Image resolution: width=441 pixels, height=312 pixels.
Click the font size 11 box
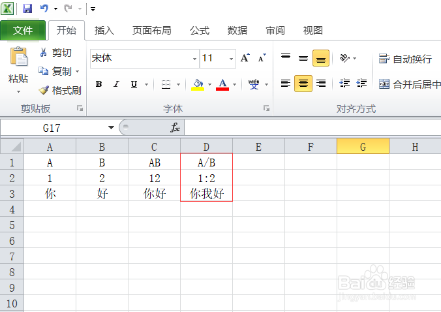pos(214,59)
